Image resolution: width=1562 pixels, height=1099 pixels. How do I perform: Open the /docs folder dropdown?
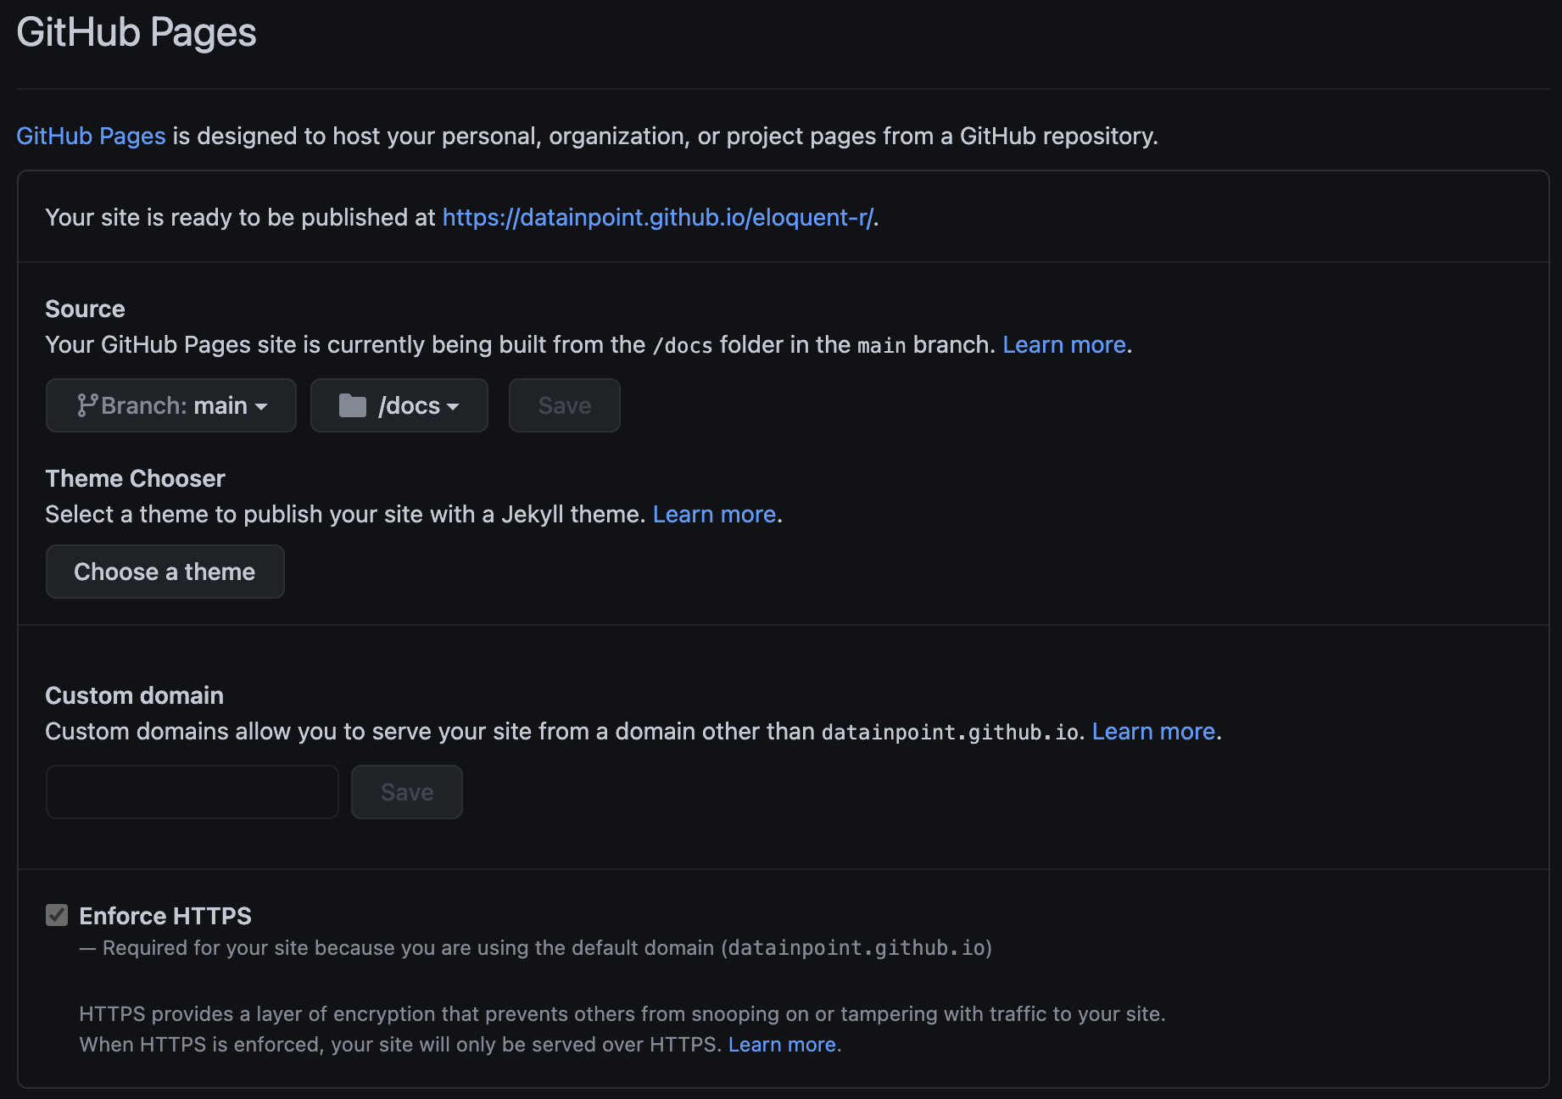(x=399, y=405)
